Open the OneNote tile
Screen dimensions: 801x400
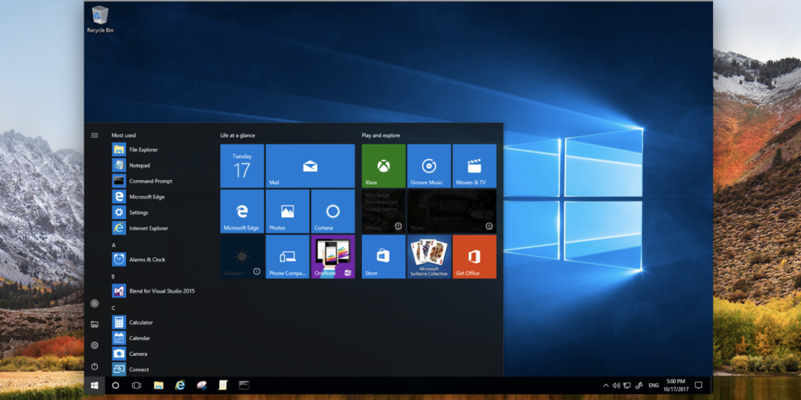(333, 257)
